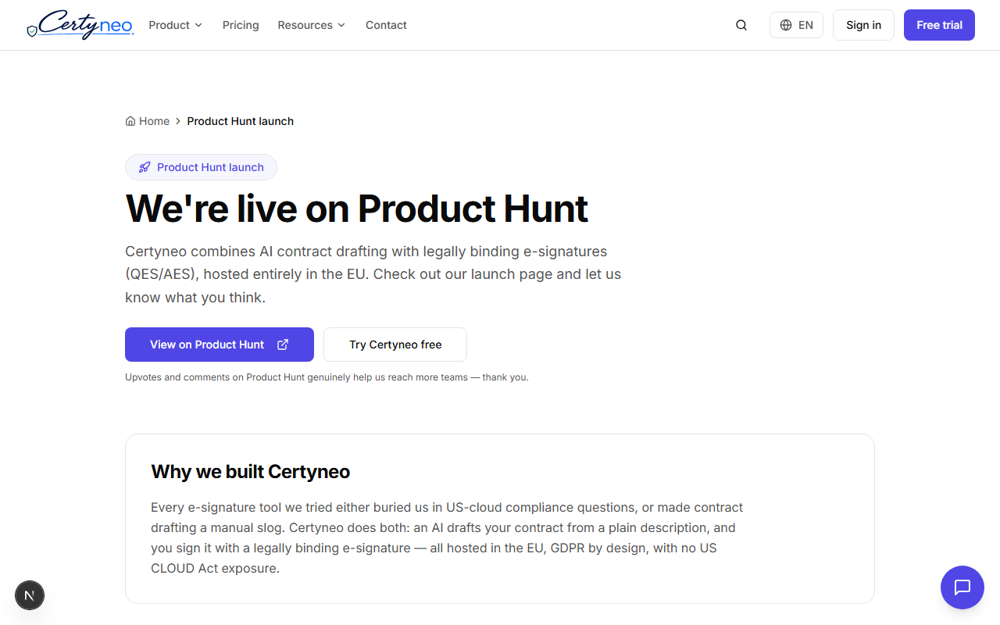Open the chat widget bubble
This screenshot has width=1000, height=625.
[x=962, y=587]
